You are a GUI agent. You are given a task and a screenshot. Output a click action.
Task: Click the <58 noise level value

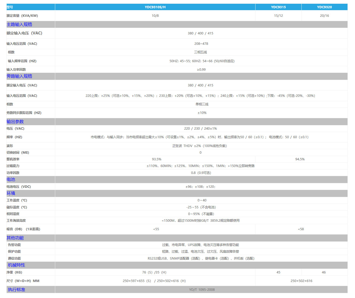coord(301,229)
